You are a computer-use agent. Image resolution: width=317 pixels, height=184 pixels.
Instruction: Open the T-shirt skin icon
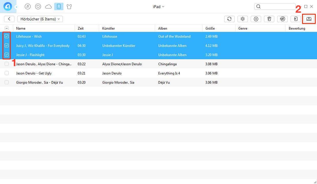coord(69,7)
